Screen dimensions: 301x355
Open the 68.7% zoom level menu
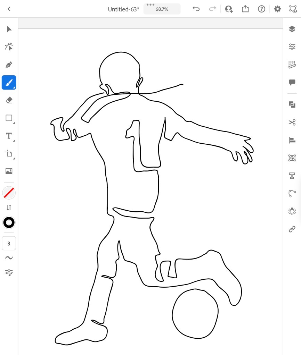point(162,9)
